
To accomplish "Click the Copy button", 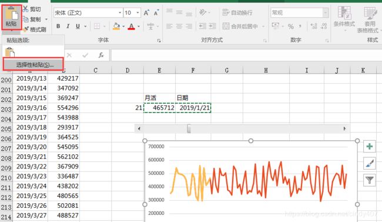I will tap(32, 19).
